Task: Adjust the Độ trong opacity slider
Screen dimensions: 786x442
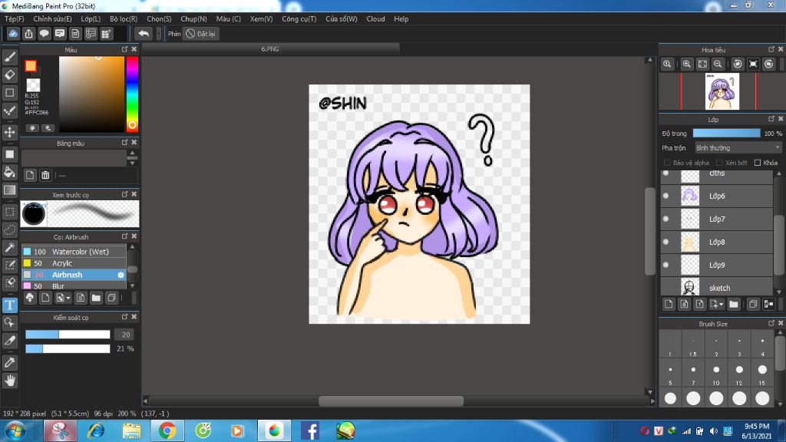Action: [726, 134]
